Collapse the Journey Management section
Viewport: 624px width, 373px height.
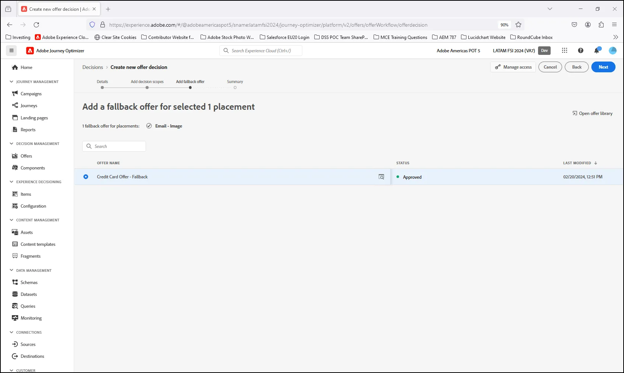(11, 82)
